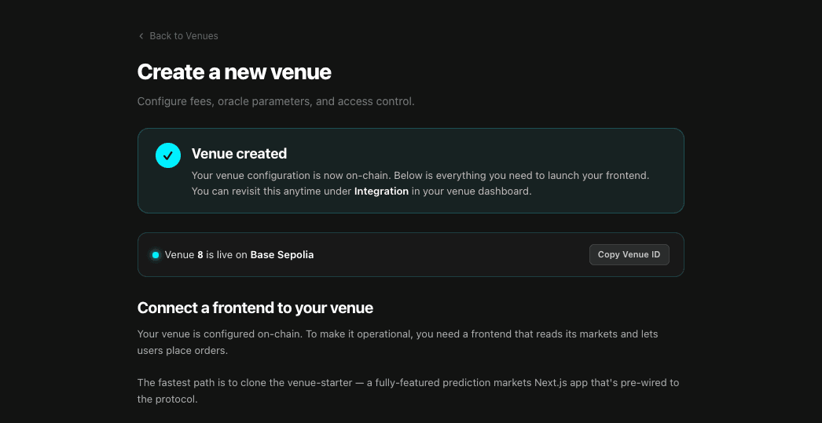The width and height of the screenshot is (822, 423).
Task: Click 'Configure fees, oracle parameters' subtitle
Action: (276, 101)
